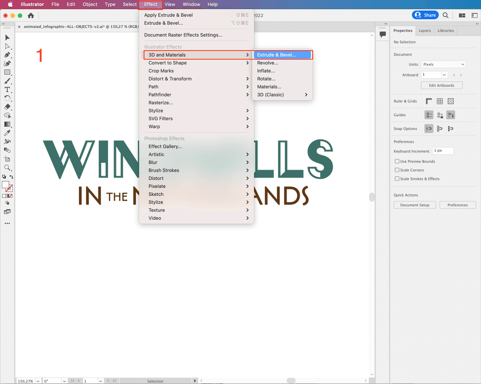Pick the Eyedropper tool

[x=7, y=133]
